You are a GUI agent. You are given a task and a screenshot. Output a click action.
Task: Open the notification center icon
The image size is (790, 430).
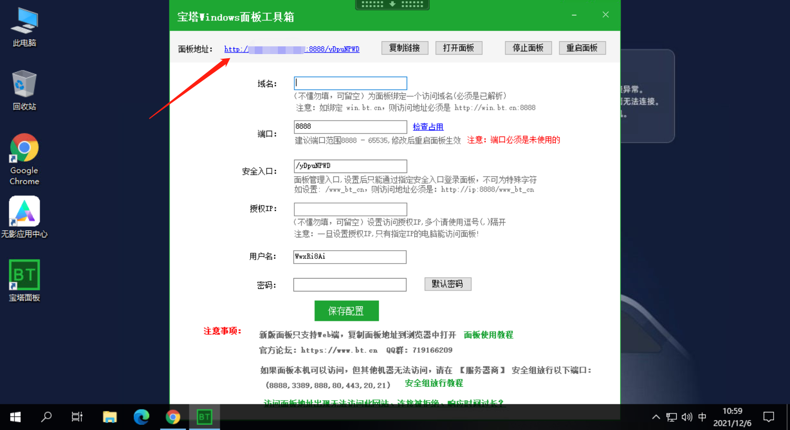pos(769,417)
